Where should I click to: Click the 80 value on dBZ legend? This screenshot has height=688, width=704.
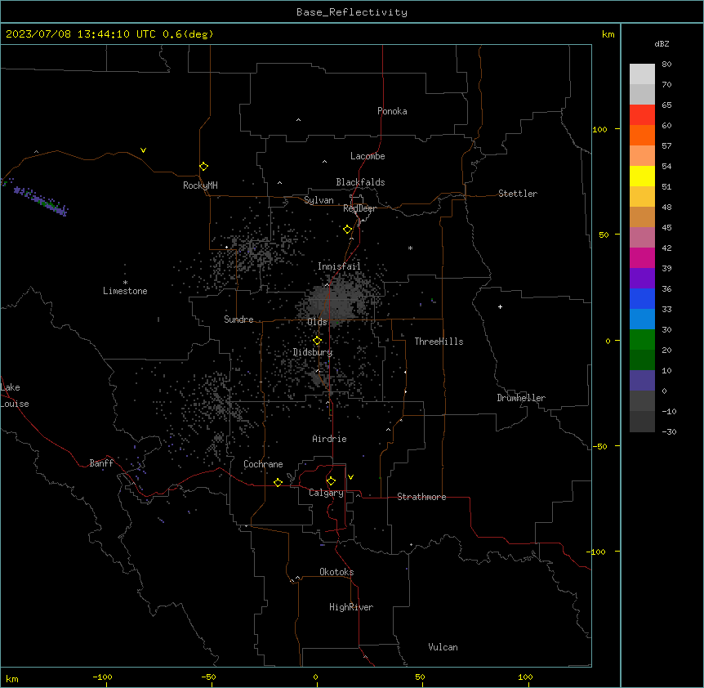(666, 65)
